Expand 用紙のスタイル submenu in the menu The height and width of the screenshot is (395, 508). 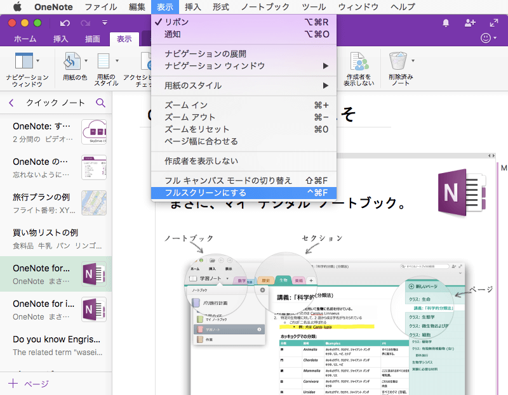click(244, 86)
